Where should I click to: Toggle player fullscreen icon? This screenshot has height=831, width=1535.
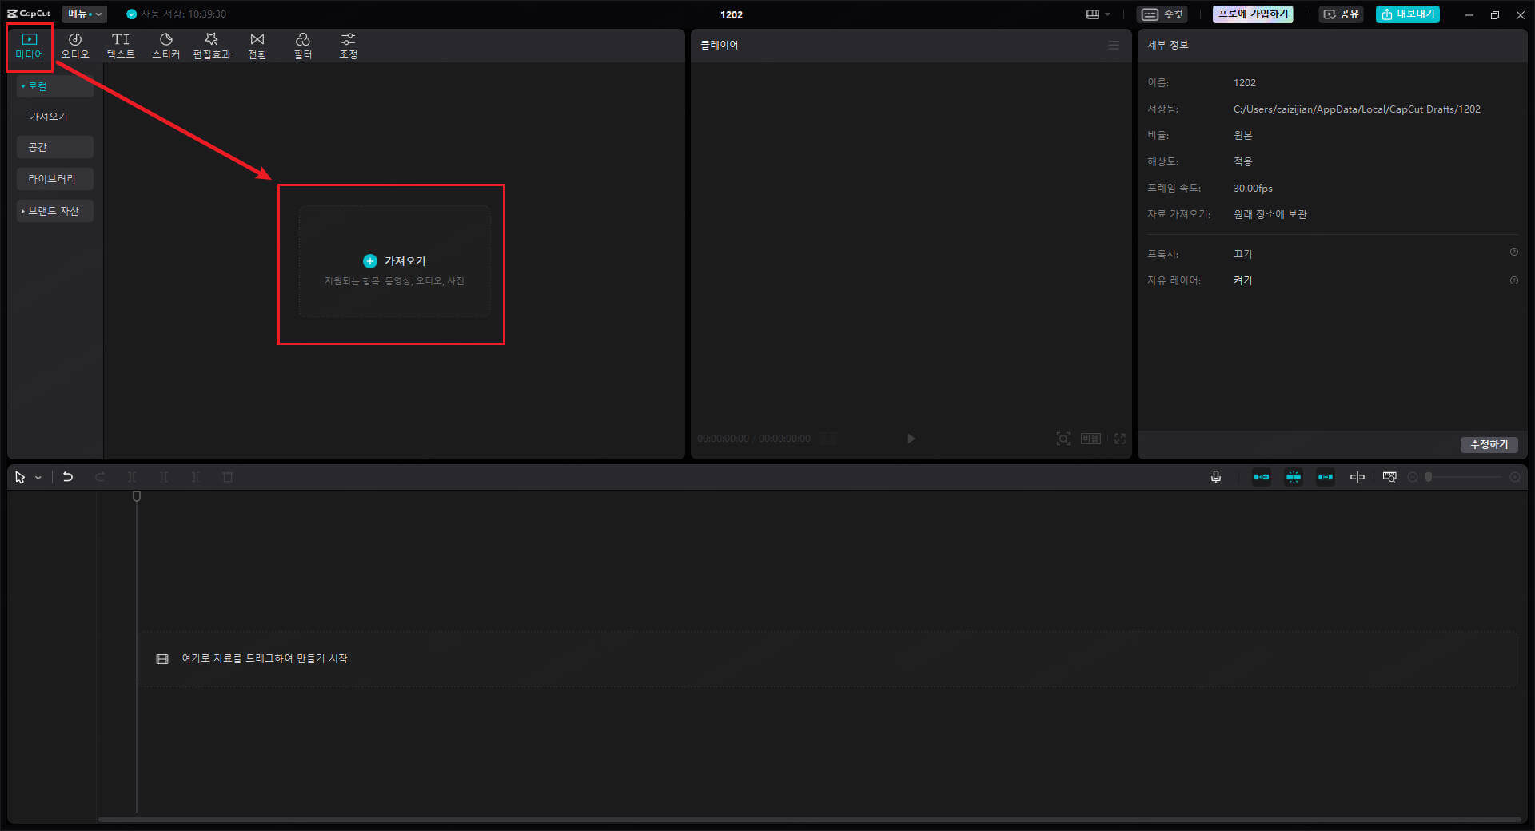[x=1120, y=439]
